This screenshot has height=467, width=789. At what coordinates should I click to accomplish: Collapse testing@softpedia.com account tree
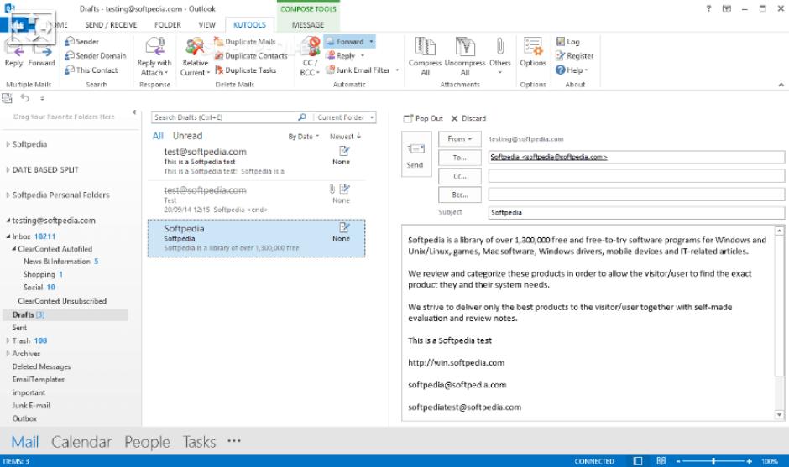(8, 221)
